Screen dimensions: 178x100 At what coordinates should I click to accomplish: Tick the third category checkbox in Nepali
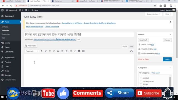(x=141, y=84)
